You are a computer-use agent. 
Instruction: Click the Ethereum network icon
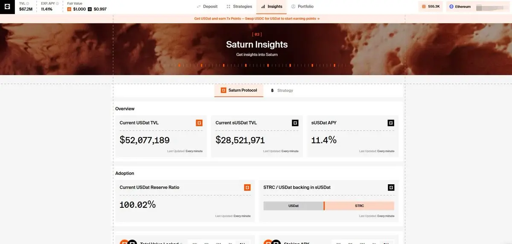pos(451,7)
